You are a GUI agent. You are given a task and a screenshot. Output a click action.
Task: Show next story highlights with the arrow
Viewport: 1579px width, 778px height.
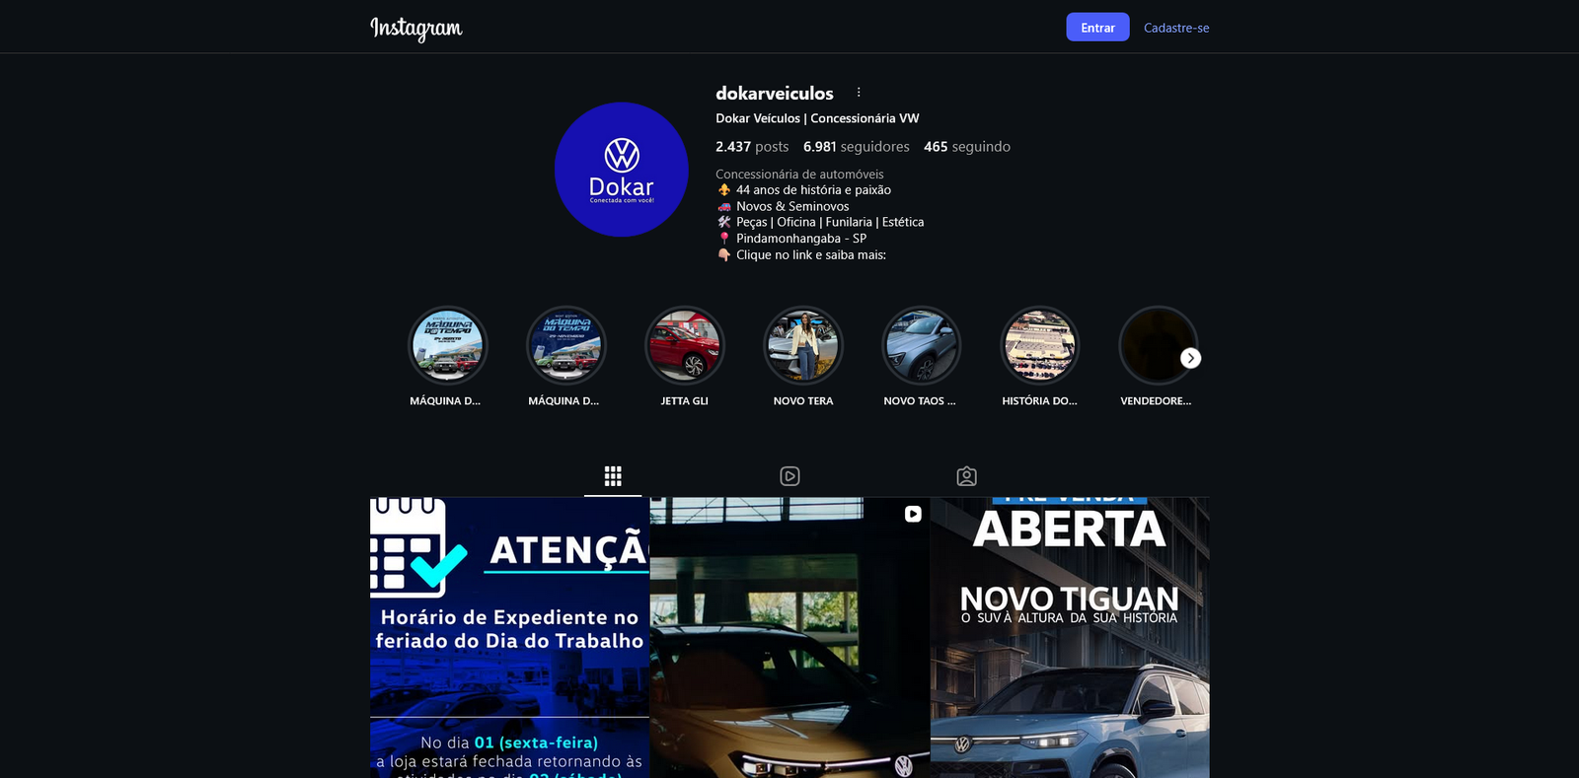coord(1191,358)
